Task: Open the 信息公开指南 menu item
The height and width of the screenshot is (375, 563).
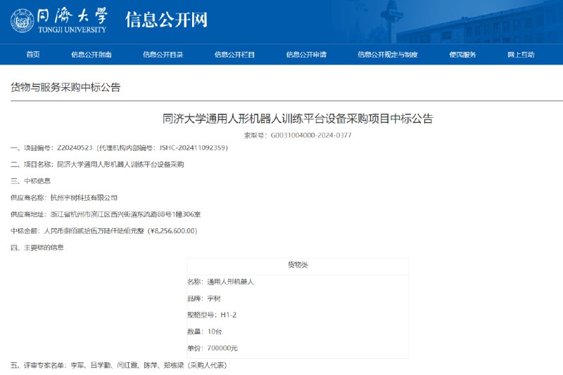Action: pos(91,55)
